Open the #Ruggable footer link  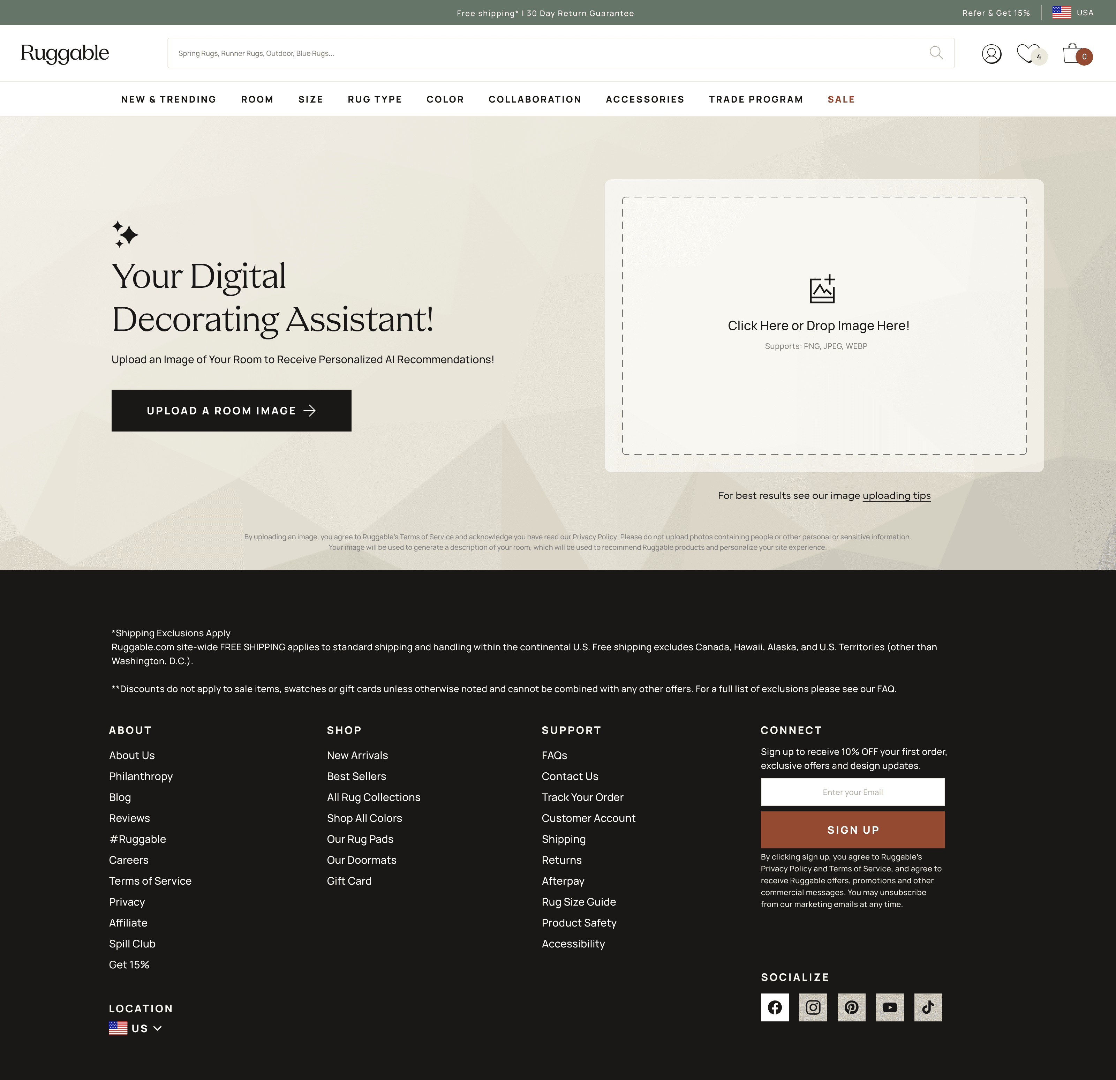(x=137, y=839)
